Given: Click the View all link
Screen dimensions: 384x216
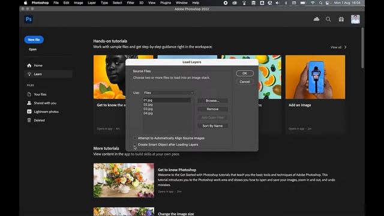Looking at the screenshot, I should 336,47.
